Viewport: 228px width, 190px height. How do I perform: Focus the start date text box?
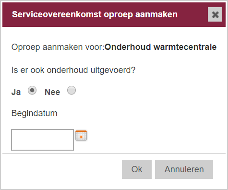click(42, 140)
